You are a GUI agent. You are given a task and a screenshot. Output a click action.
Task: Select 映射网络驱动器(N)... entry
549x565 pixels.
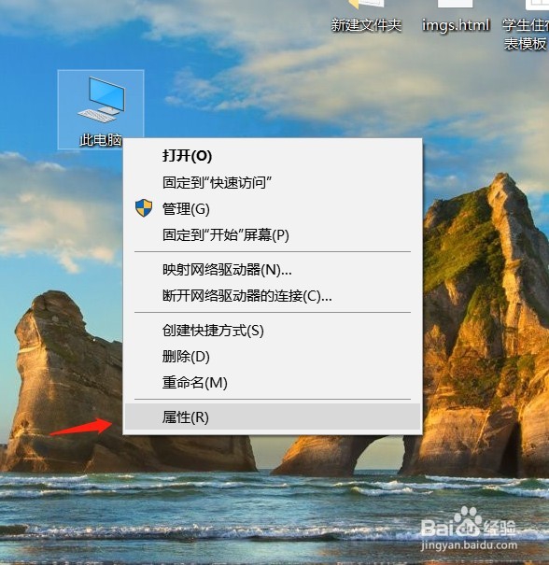273,270
